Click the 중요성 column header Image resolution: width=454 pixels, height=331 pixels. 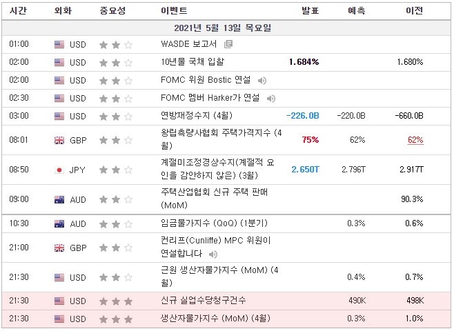coord(112,11)
